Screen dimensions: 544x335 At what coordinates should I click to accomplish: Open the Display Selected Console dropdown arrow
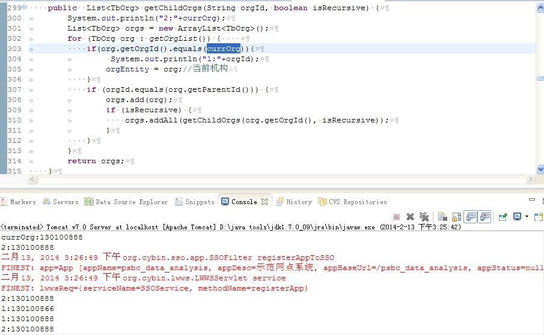pyautogui.click(x=527, y=217)
